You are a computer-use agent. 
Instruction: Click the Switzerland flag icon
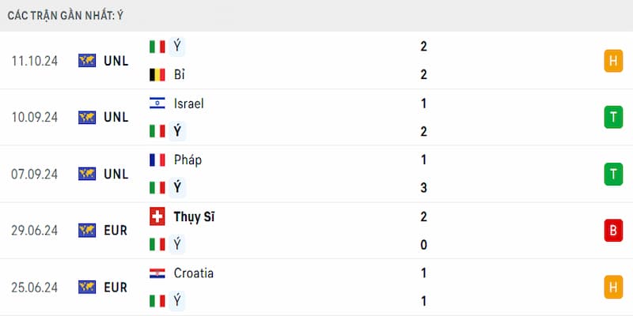tap(157, 216)
